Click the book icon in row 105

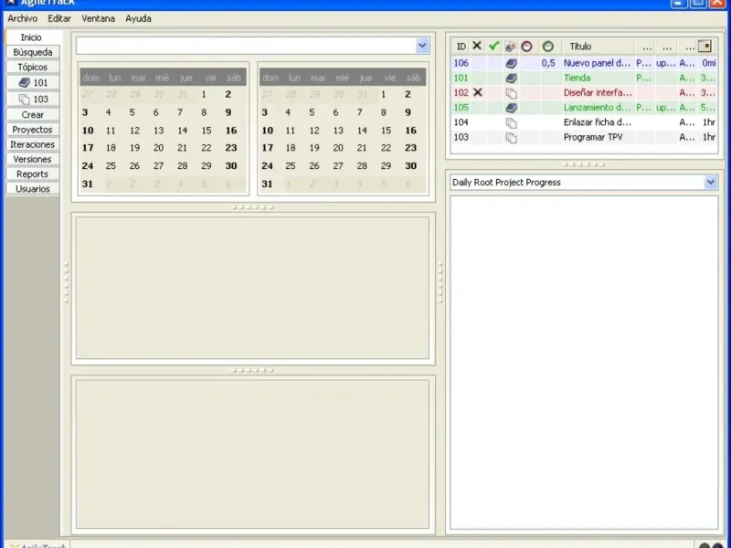512,108
